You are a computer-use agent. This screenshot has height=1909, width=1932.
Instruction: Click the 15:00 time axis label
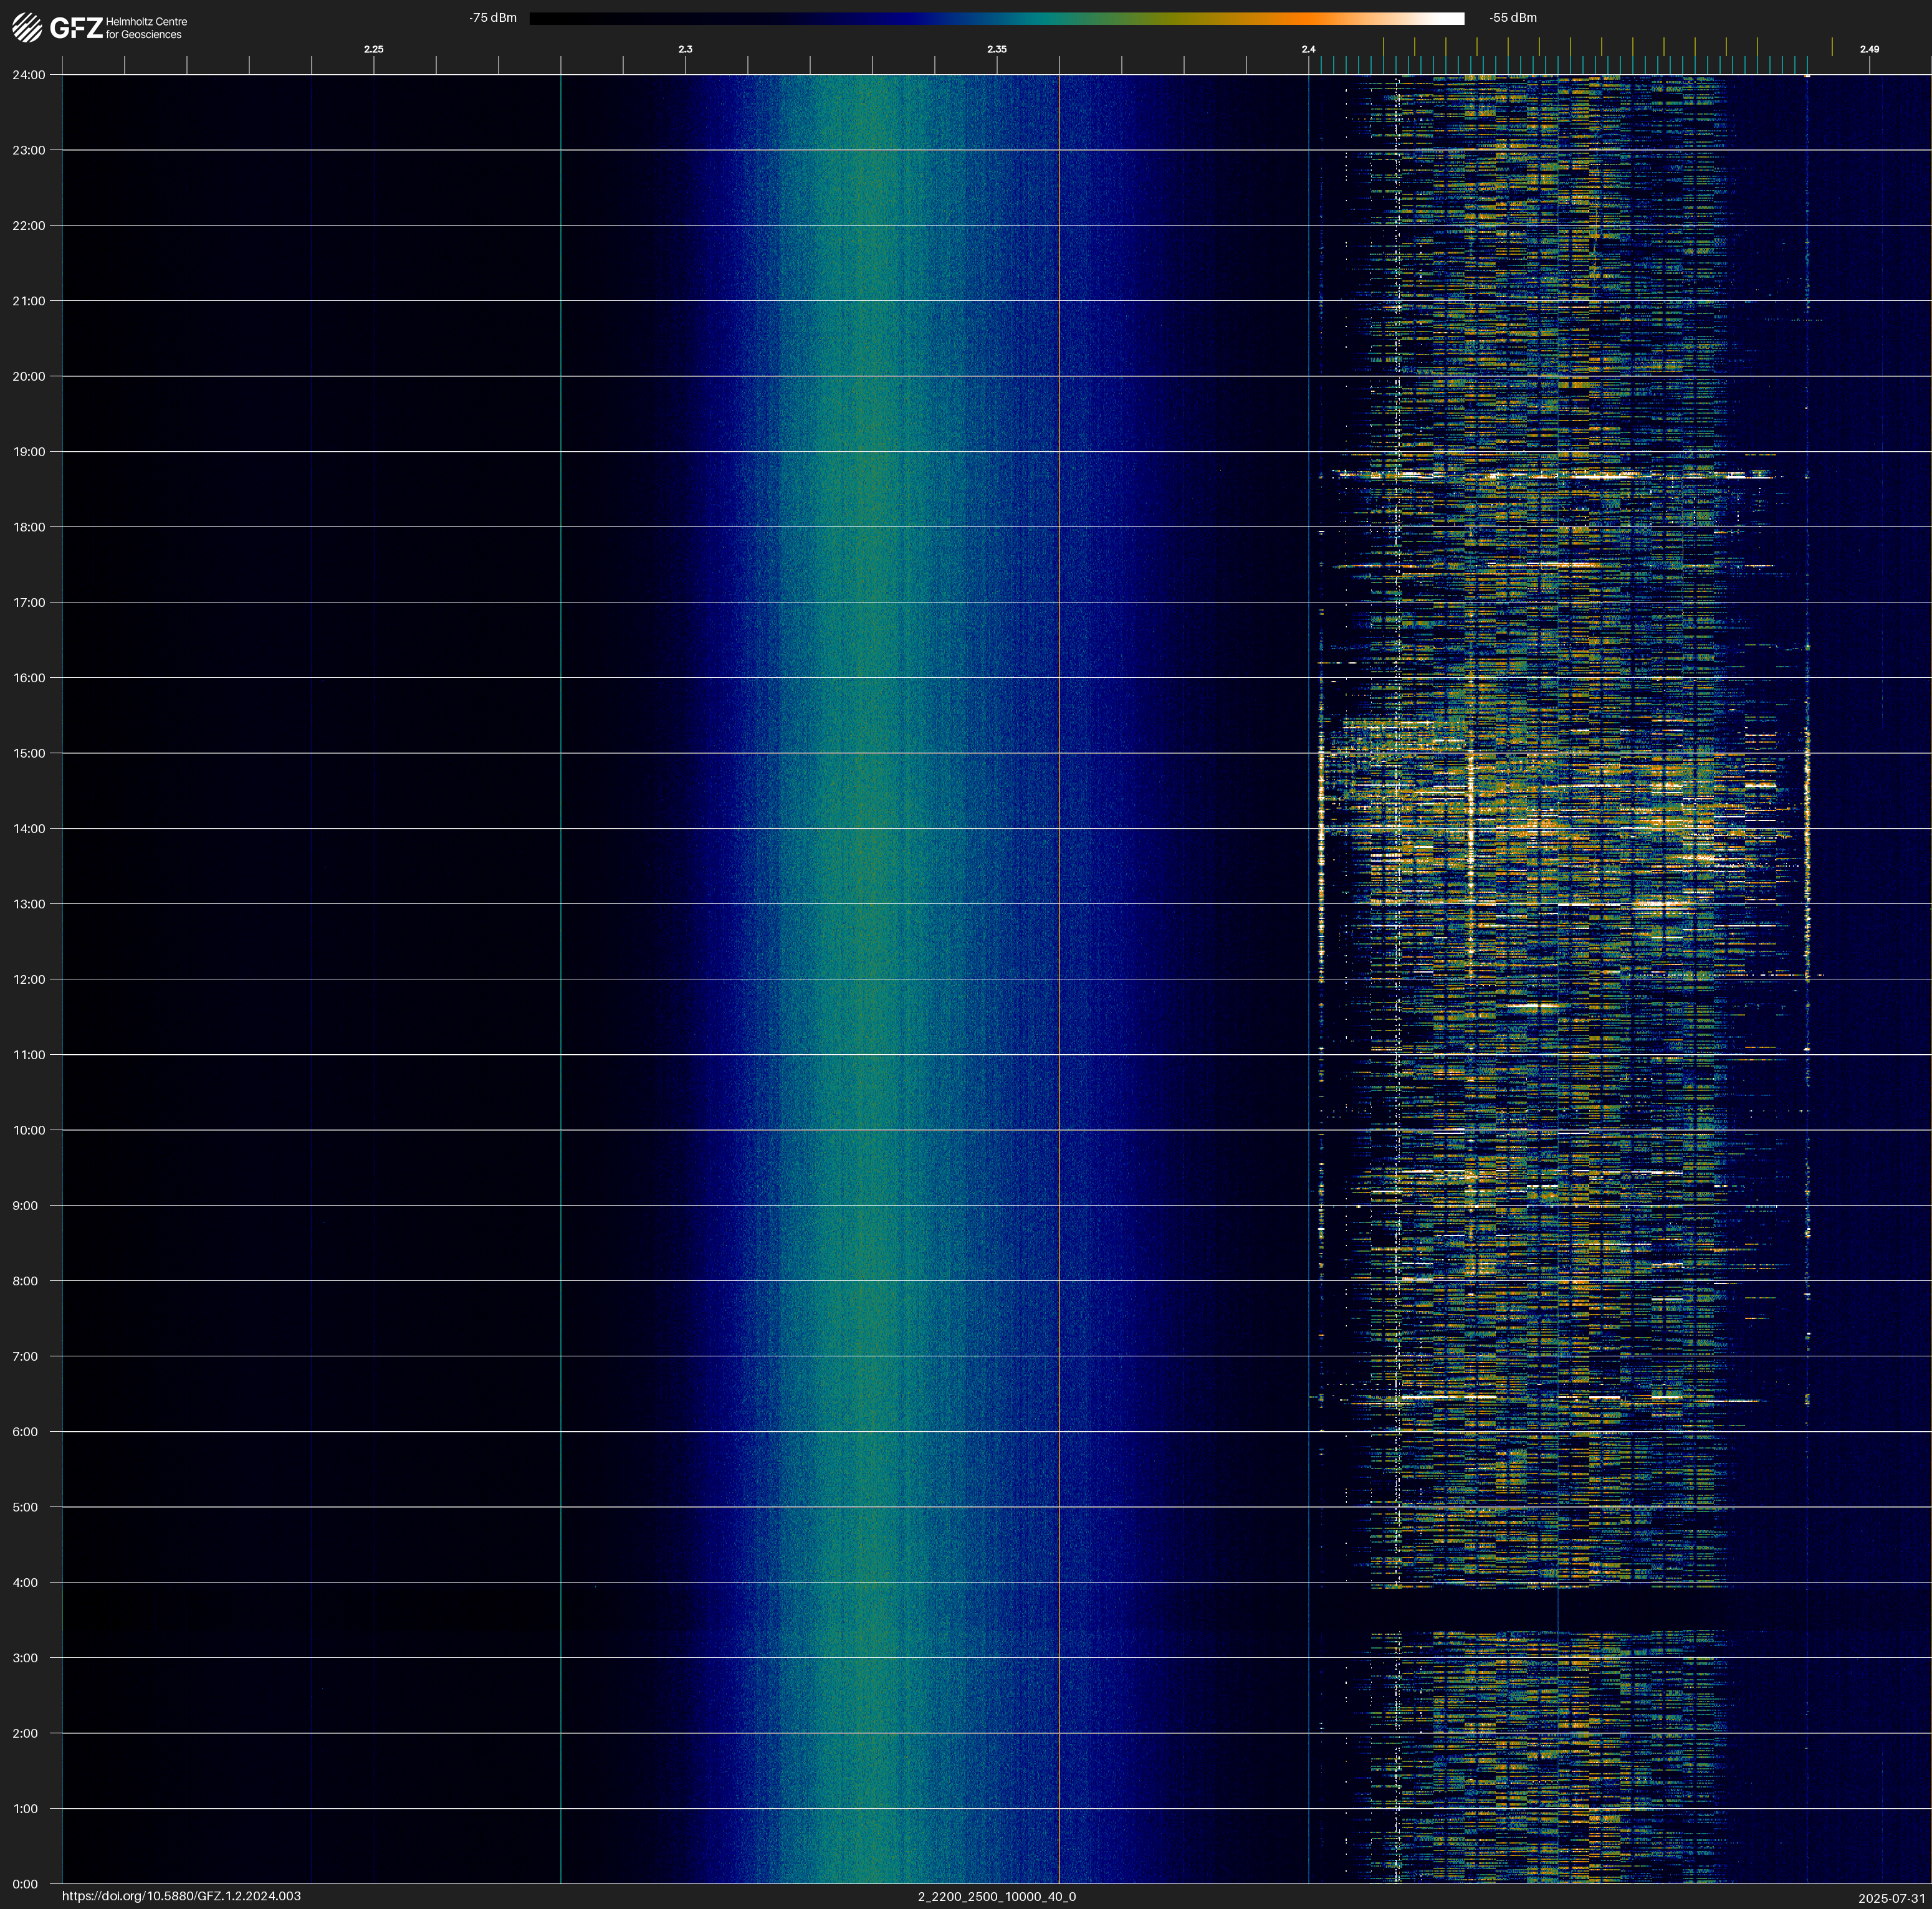(x=29, y=754)
